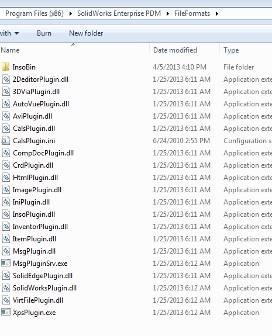Click the SolidEdgePlugin.dll file name
The width and height of the screenshot is (272, 336).
[x=43, y=276]
